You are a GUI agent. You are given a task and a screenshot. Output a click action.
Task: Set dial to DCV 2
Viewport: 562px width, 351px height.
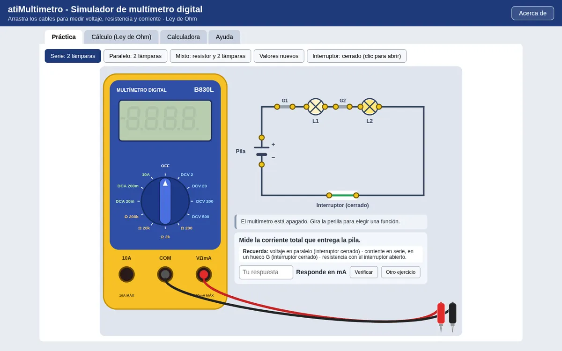coord(187,175)
